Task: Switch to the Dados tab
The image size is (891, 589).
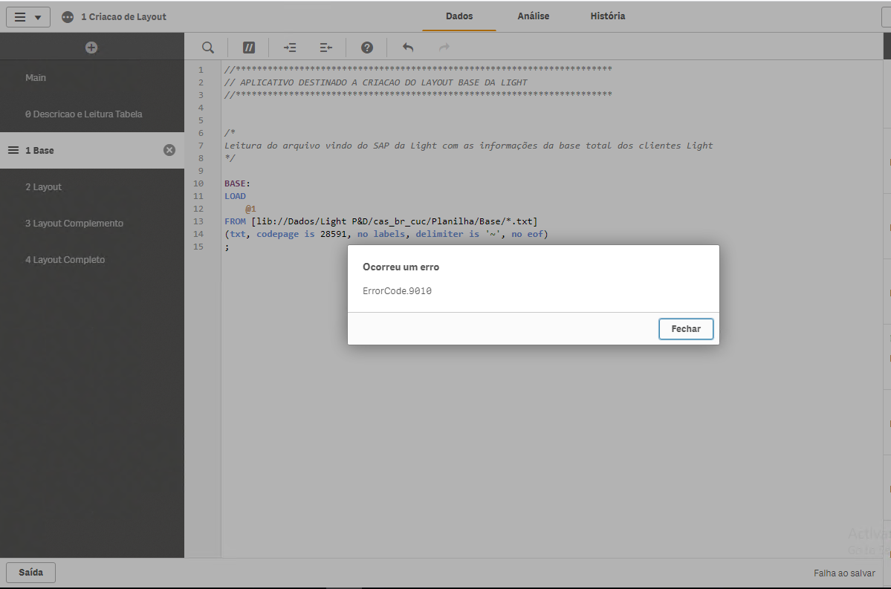Action: 459,16
